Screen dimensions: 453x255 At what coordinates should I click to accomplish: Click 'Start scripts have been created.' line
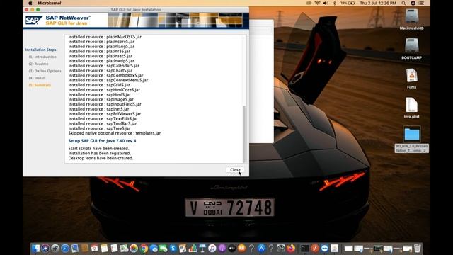click(x=98, y=148)
